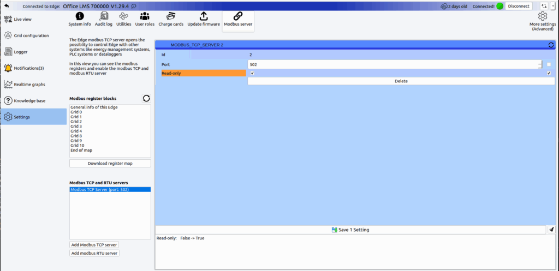Open Logger in the sidebar

[33, 52]
